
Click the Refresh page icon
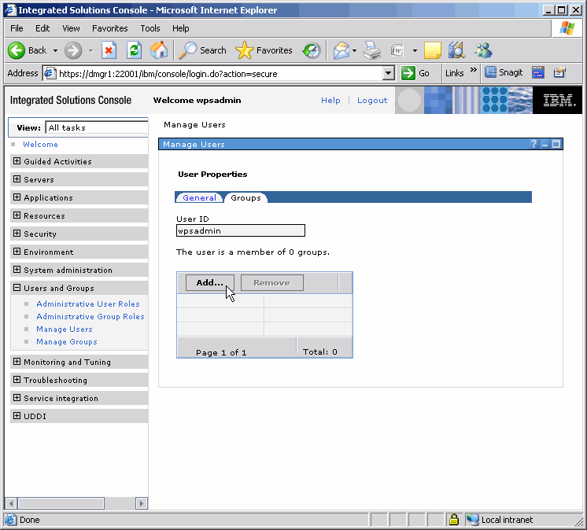tap(134, 50)
